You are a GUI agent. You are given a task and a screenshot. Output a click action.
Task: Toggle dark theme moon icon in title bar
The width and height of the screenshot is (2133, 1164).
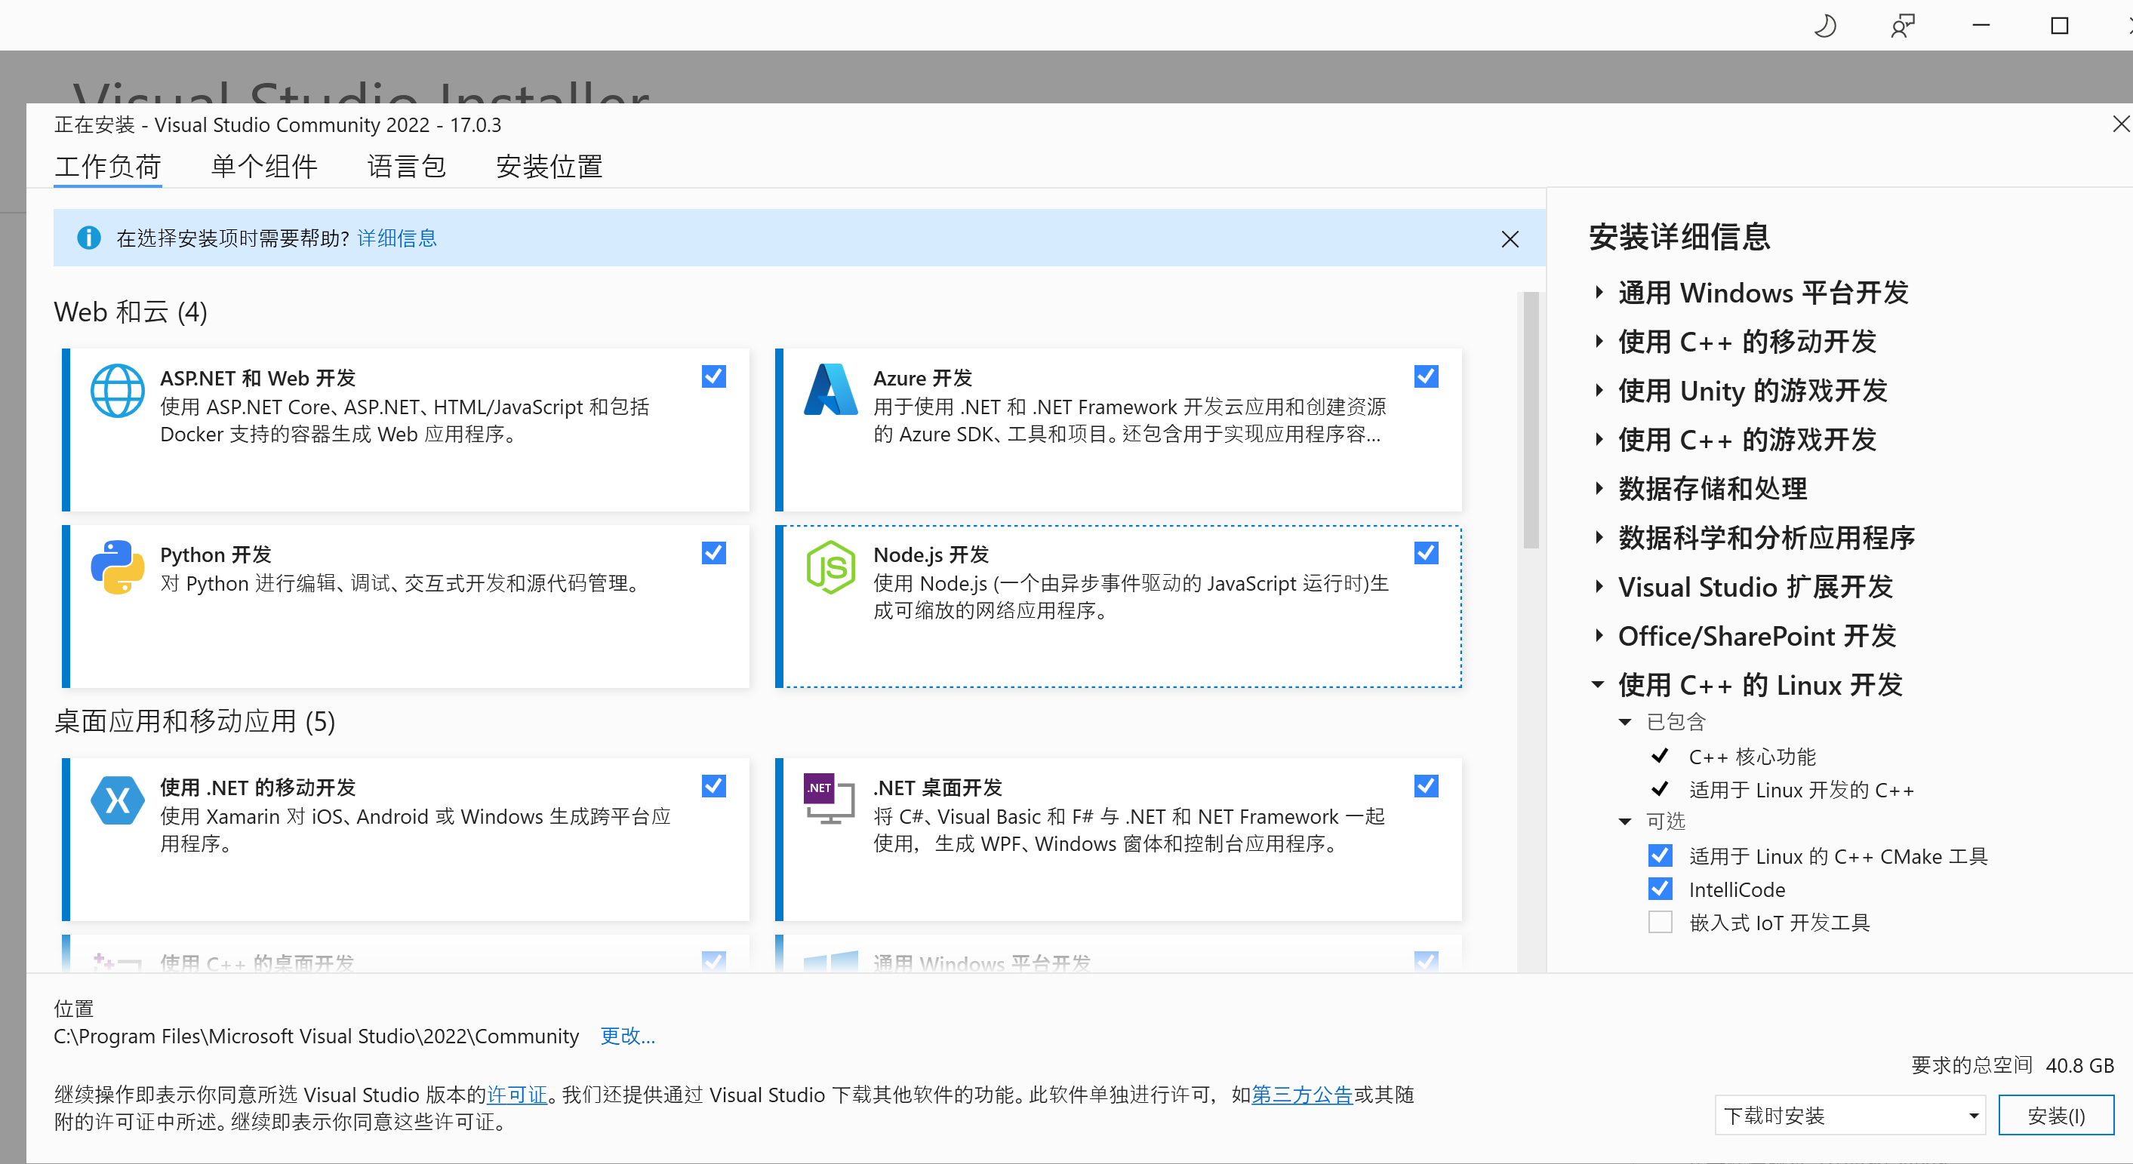[x=1824, y=26]
